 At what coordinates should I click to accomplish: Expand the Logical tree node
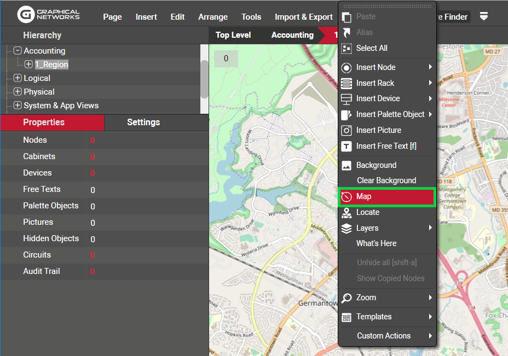(x=18, y=78)
